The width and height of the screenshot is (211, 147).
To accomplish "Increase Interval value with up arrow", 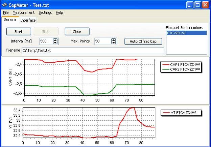I will (x=56, y=40).
